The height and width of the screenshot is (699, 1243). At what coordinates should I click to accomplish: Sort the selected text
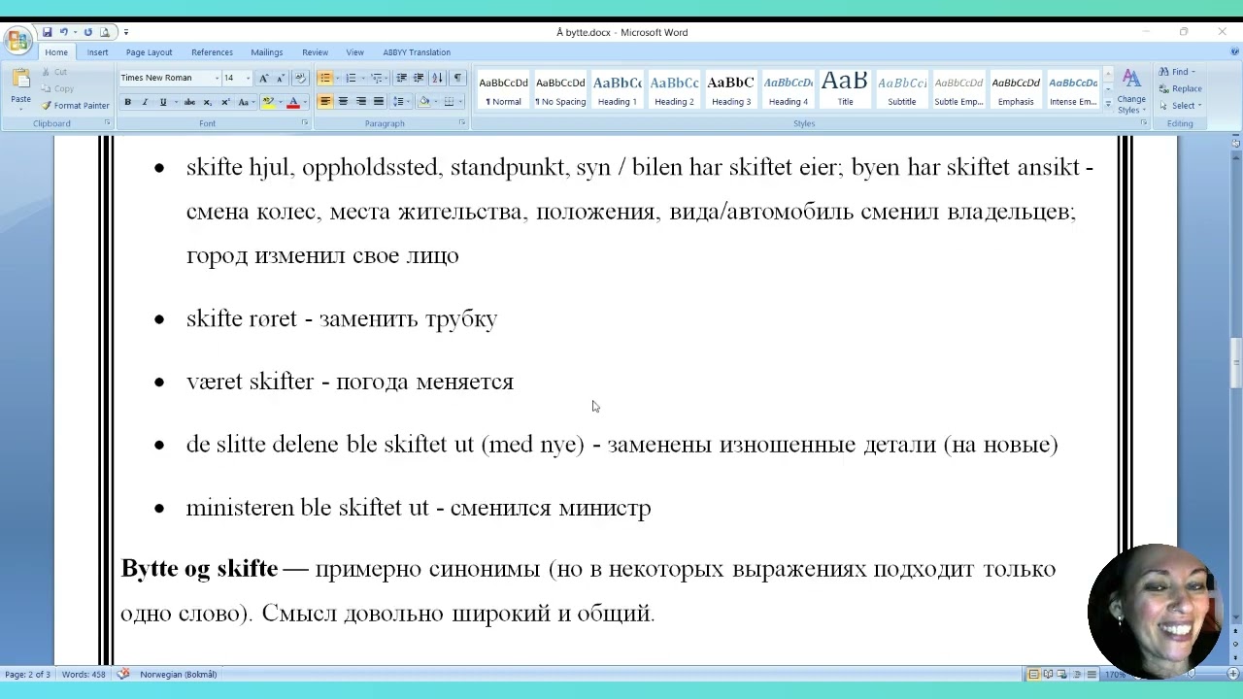pyautogui.click(x=437, y=78)
